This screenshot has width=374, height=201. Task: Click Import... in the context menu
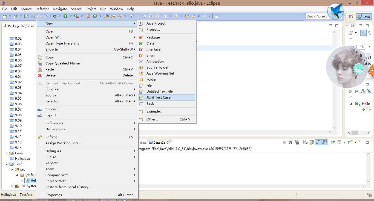click(x=87, y=109)
